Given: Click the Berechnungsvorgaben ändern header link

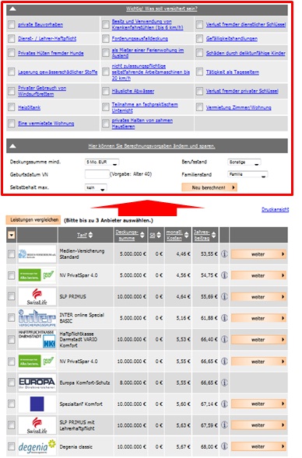Looking at the screenshot, I should point(152,145).
